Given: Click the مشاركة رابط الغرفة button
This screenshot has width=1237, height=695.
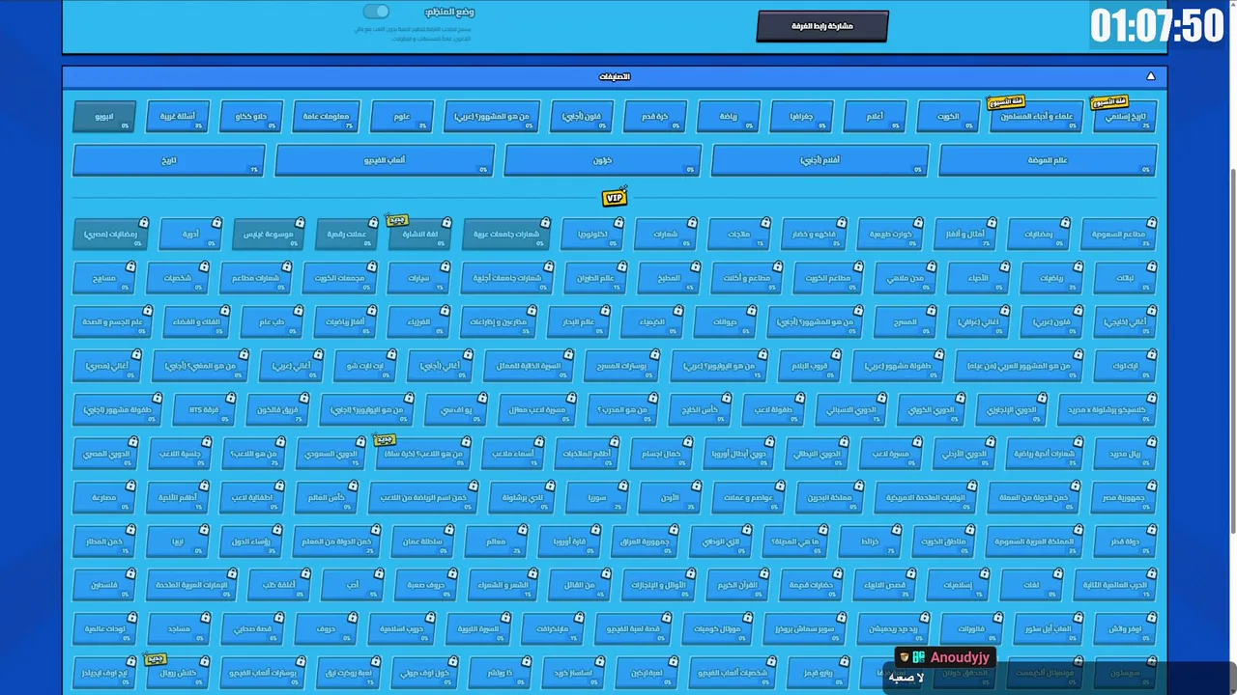Looking at the screenshot, I should pos(822,26).
